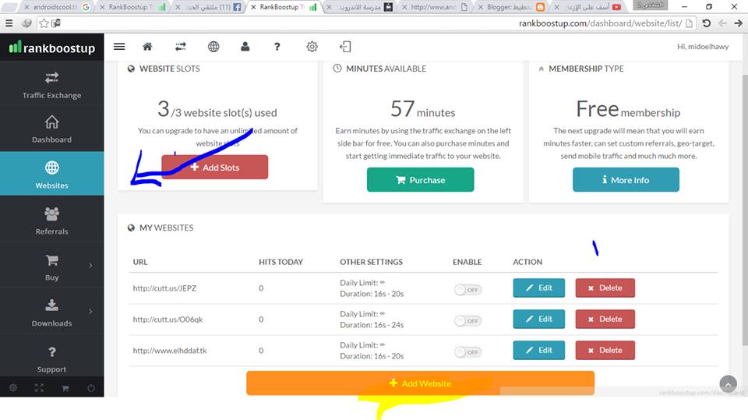
Task: Switch to the Blogger browser tab
Action: [511, 7]
